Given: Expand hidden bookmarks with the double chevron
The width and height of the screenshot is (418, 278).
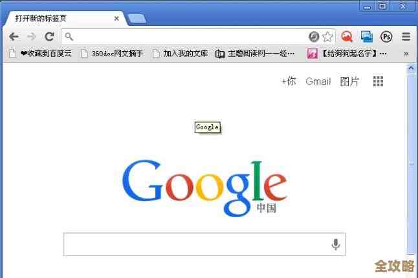Looking at the screenshot, I should (x=406, y=54).
